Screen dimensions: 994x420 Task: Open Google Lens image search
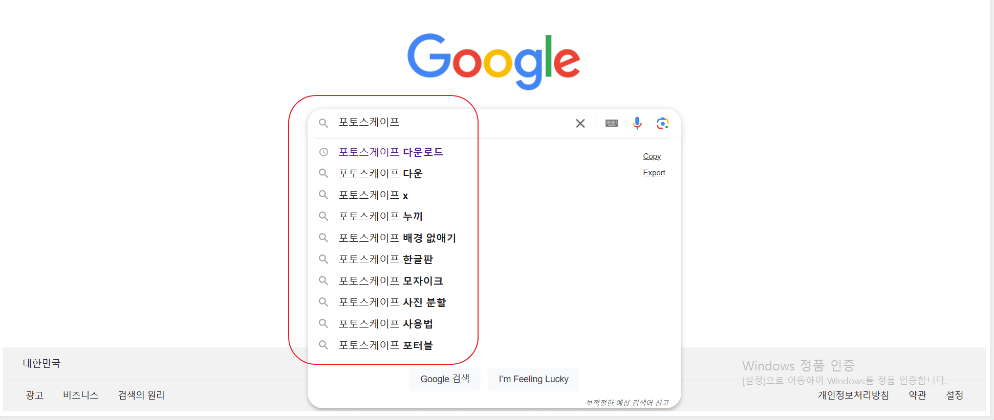663,123
